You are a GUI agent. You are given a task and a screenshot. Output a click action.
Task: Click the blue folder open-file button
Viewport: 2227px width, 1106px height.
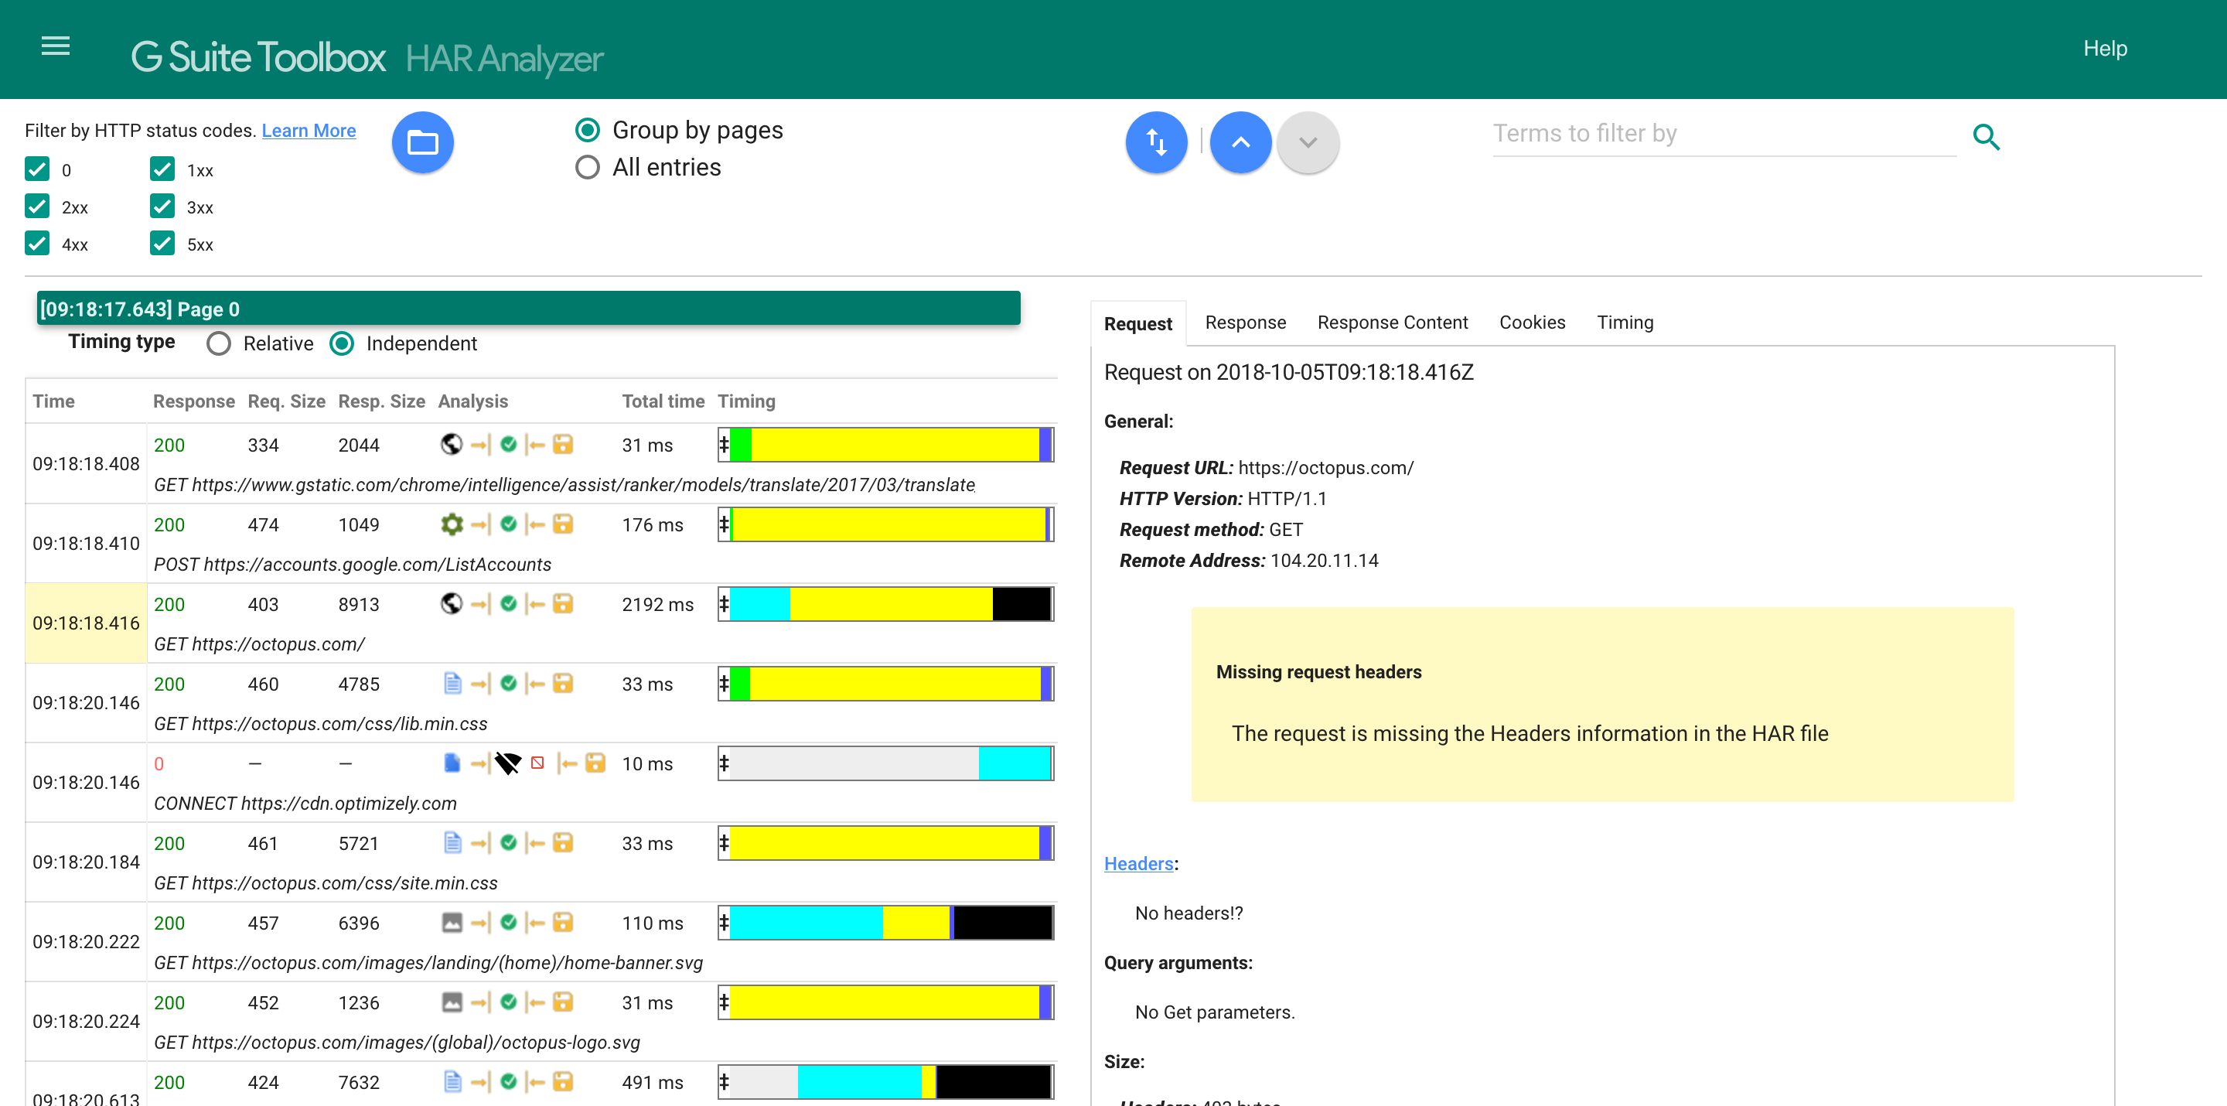[422, 142]
